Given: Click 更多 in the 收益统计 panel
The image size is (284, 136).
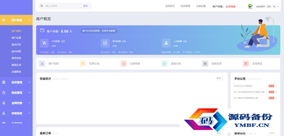Looking at the screenshot, I should pyautogui.click(x=219, y=78).
